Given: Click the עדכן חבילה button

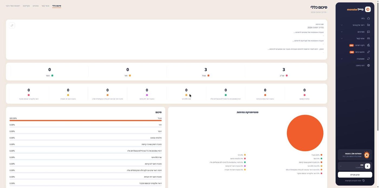Looking at the screenshot, I should coord(355,175).
